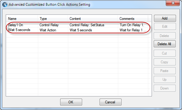The width and height of the screenshot is (182, 110).
Task: Click the Add button
Action: tap(165, 18)
